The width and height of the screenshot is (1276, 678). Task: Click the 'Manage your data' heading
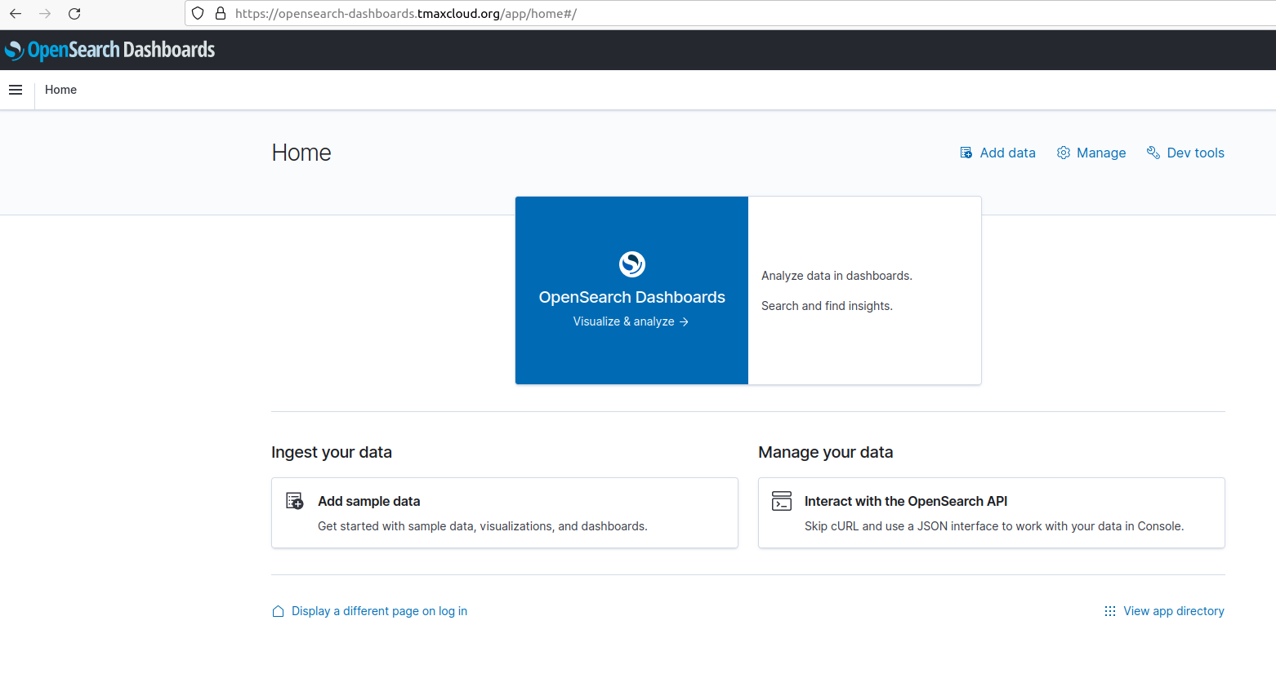pyautogui.click(x=826, y=452)
